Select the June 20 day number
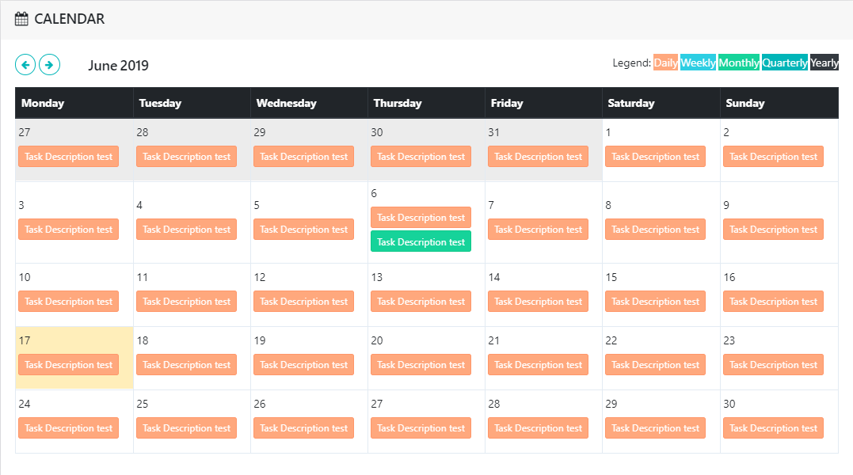This screenshot has height=475, width=853. click(x=377, y=340)
